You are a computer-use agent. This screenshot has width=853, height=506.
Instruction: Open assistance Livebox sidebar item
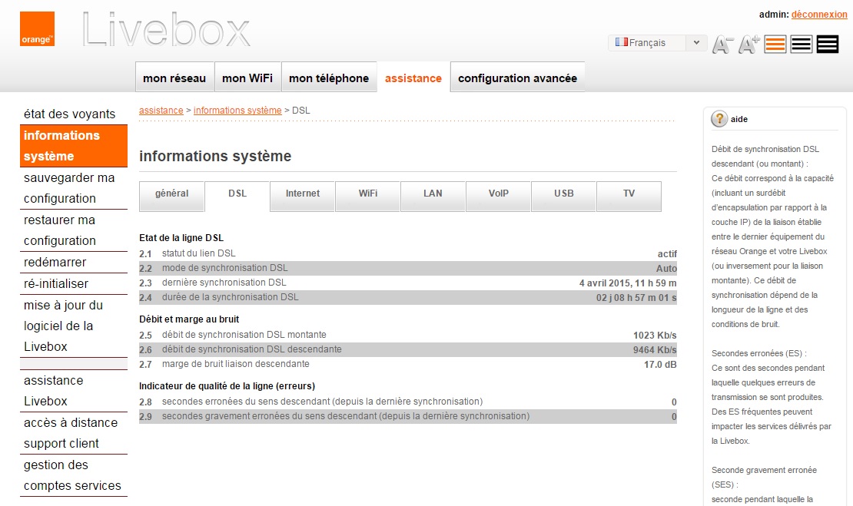(74, 391)
